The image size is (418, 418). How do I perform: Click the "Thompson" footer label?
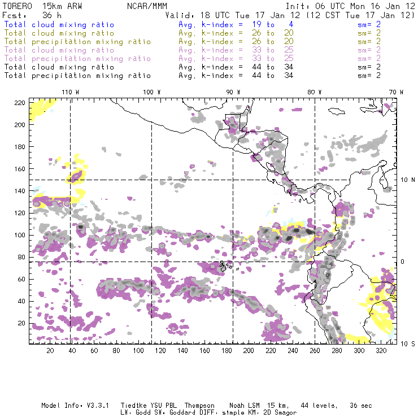tap(199, 406)
